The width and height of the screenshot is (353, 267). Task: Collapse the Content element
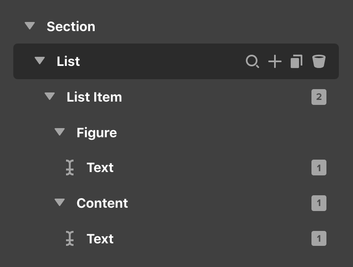coord(60,203)
